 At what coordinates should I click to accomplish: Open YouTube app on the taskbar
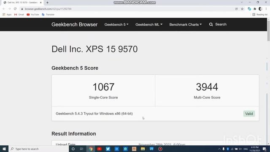click(100, 149)
